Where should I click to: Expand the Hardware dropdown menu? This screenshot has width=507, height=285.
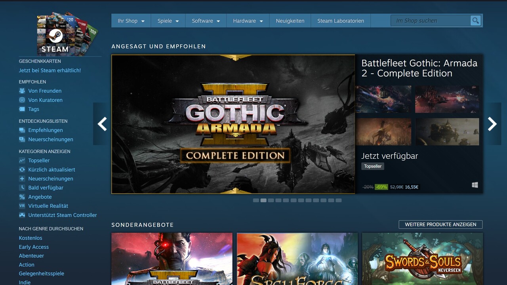(248, 21)
